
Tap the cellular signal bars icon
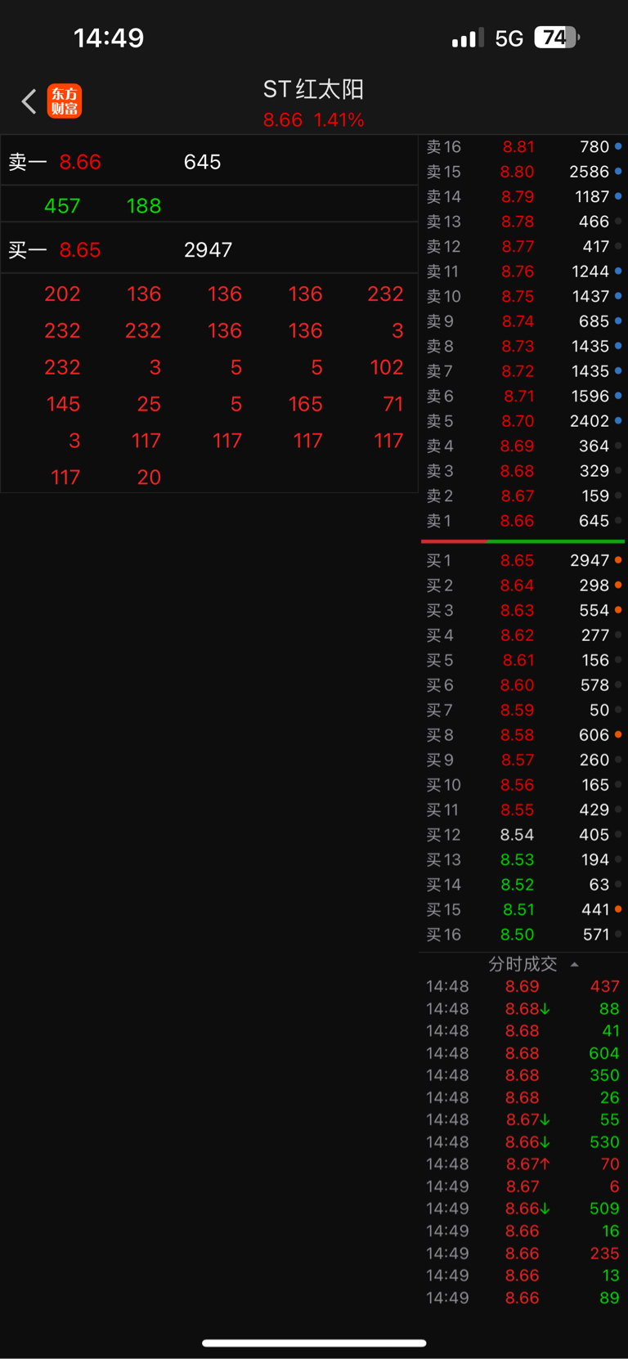[468, 38]
